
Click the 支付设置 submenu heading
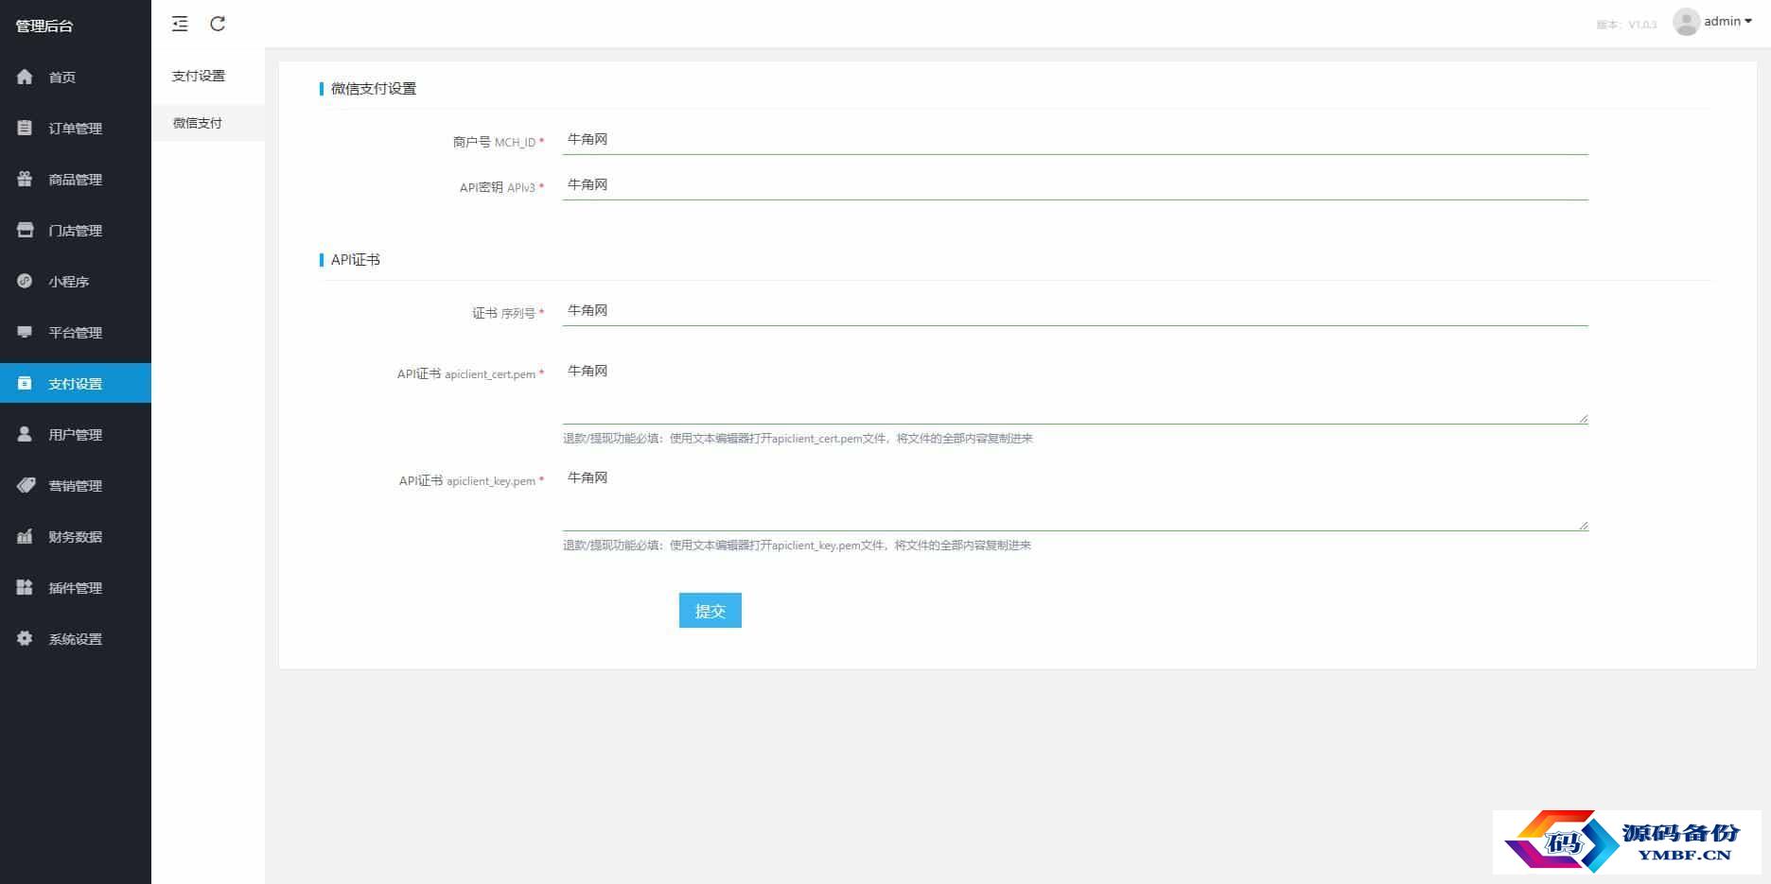point(199,76)
